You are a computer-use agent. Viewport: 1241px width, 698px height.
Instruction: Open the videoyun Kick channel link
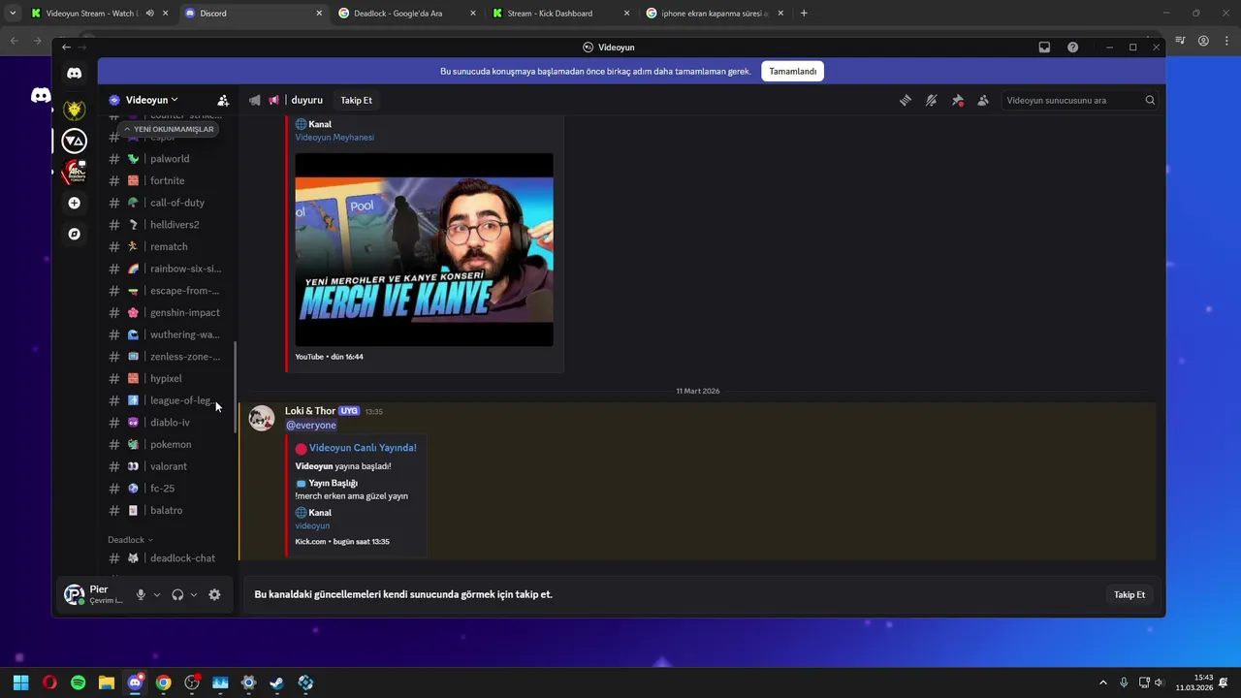coord(312,525)
